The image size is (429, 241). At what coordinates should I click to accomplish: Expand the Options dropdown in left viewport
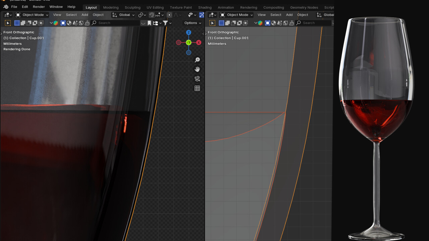click(x=193, y=23)
